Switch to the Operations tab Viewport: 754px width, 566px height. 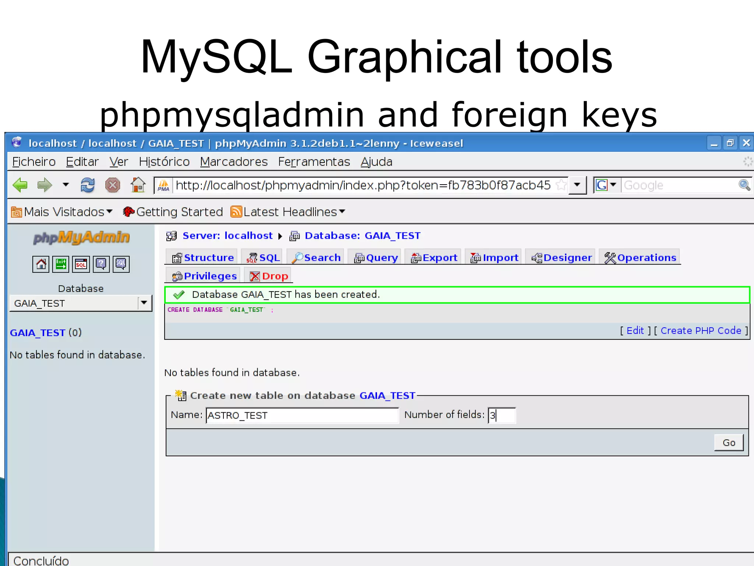coord(640,257)
